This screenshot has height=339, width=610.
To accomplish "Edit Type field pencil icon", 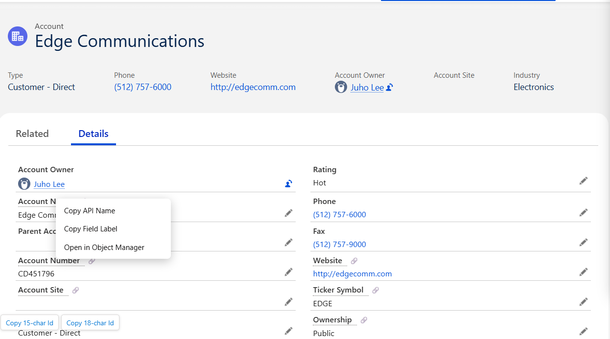I will click(289, 331).
